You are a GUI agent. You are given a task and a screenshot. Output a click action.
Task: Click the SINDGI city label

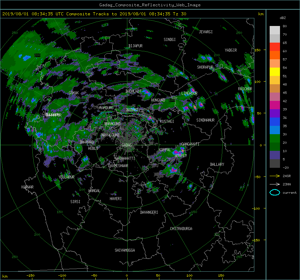point(170,40)
